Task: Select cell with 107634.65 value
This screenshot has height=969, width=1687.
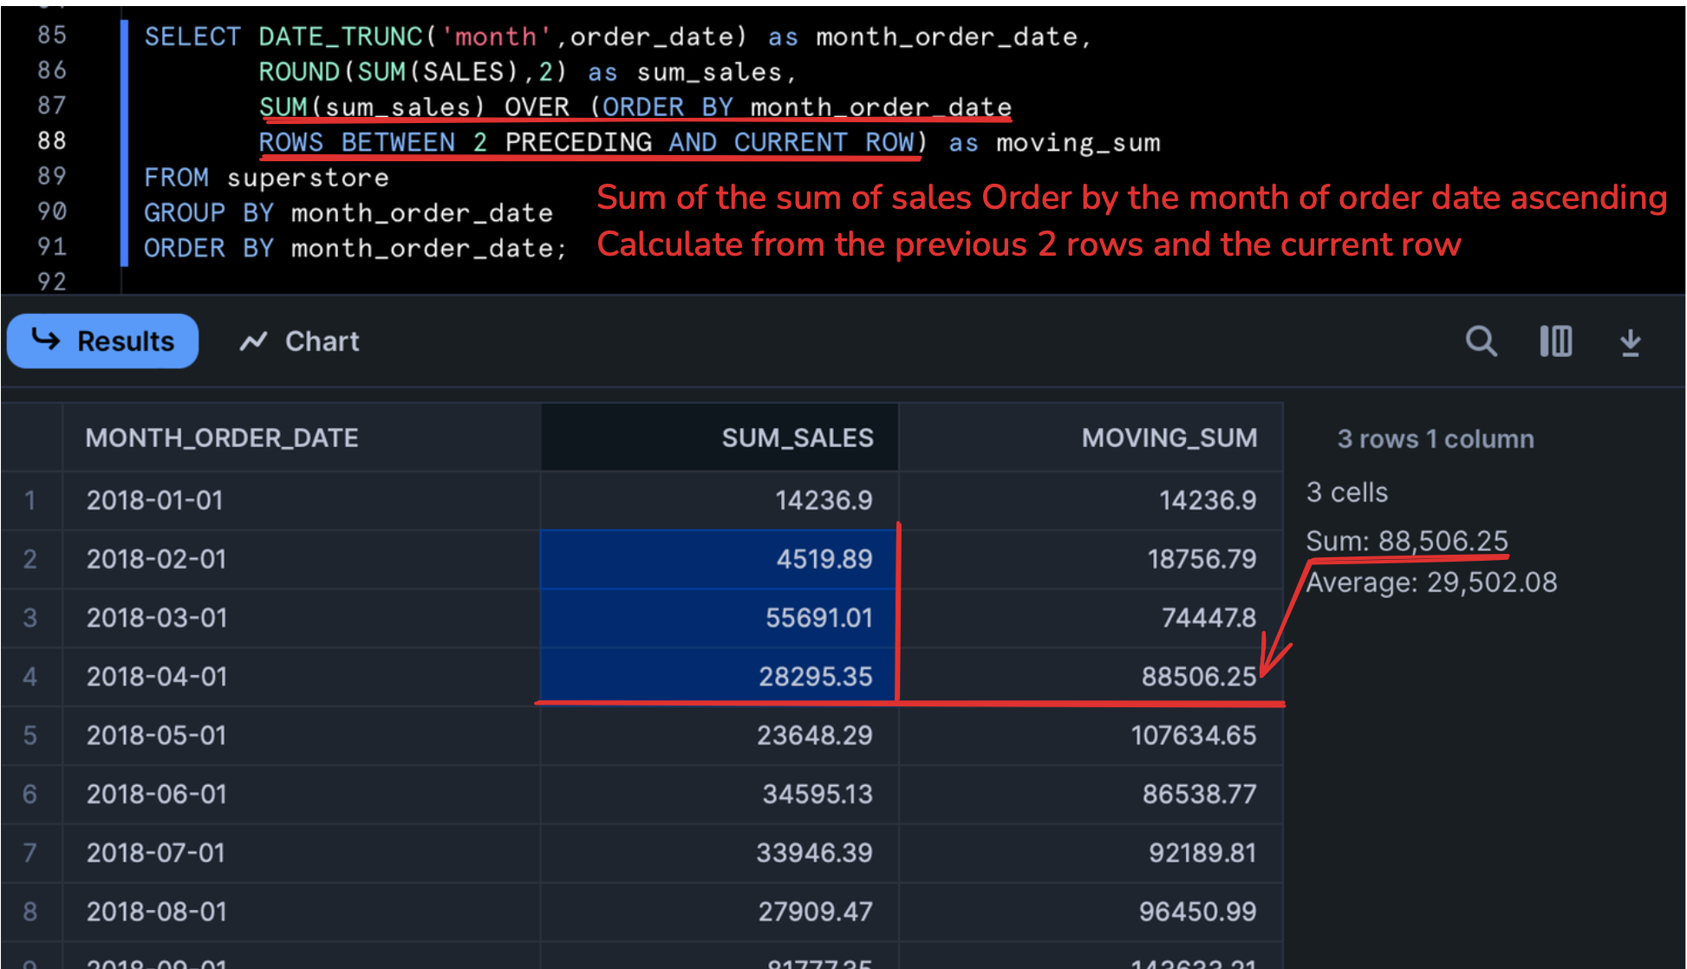Action: pos(1193,735)
